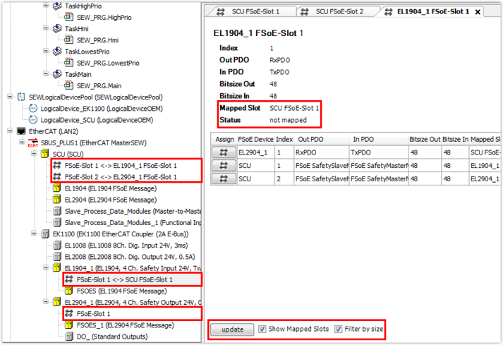Click the assign icon for SCU index 2 row
Screen dimensions: 503x345
point(225,179)
